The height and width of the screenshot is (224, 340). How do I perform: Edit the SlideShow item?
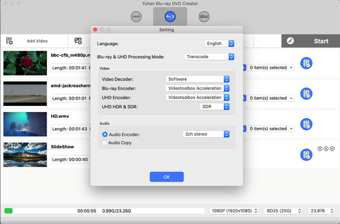[306, 155]
